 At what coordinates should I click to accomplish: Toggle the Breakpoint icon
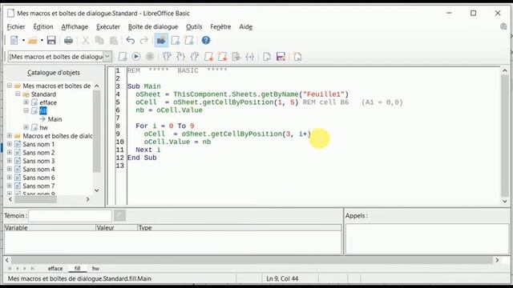[x=208, y=57]
